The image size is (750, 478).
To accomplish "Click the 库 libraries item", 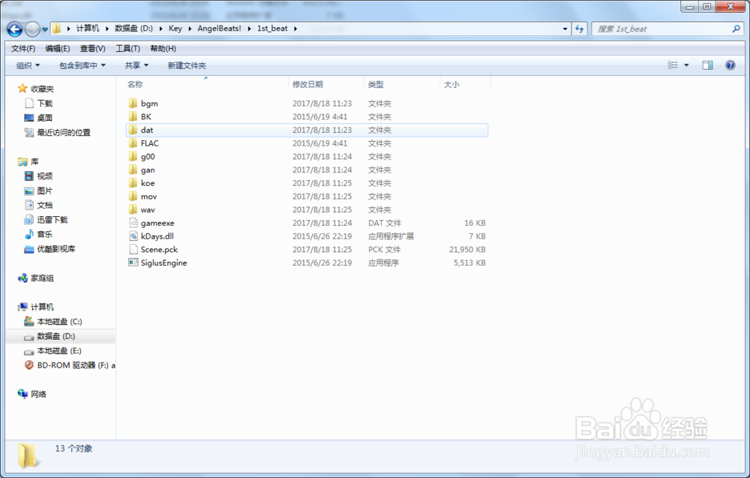I will click(28, 162).
